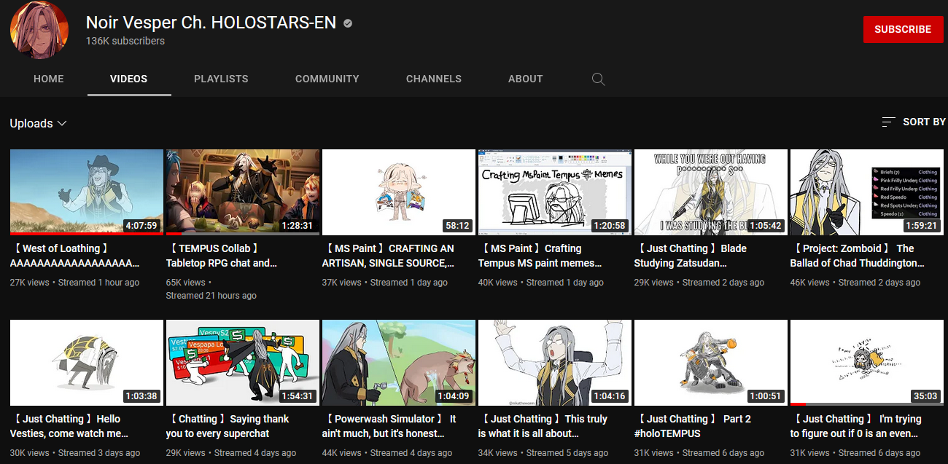Screen dimensions: 948x464
Task: Open the West of Loathing video title
Action: (x=74, y=256)
